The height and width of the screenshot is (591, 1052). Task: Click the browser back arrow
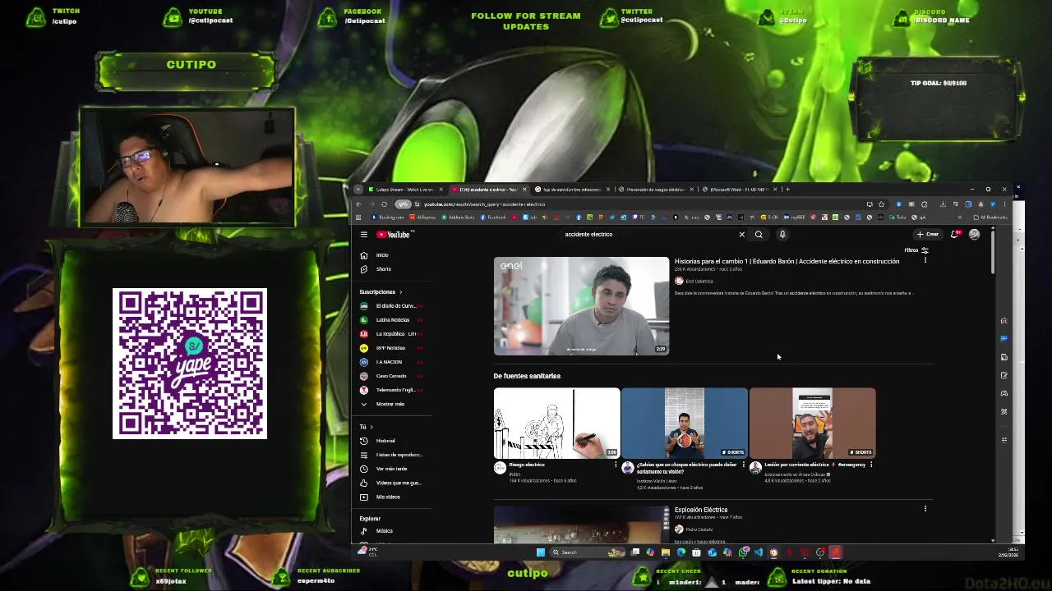tap(358, 204)
